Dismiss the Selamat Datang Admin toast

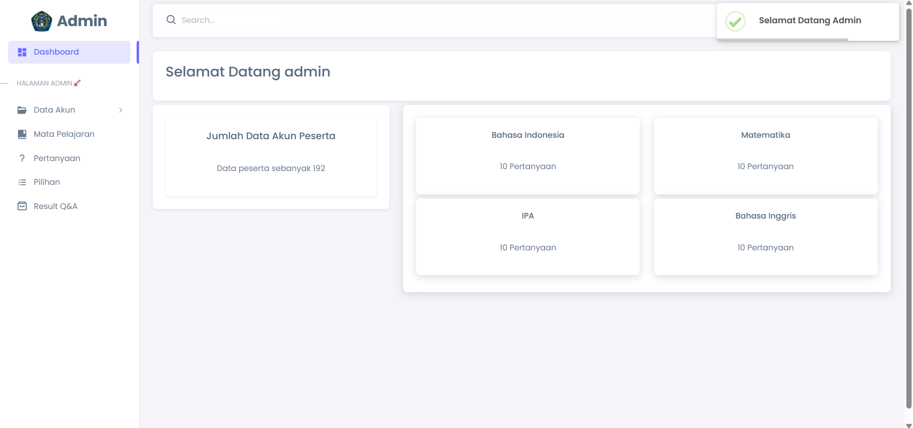[x=809, y=21]
